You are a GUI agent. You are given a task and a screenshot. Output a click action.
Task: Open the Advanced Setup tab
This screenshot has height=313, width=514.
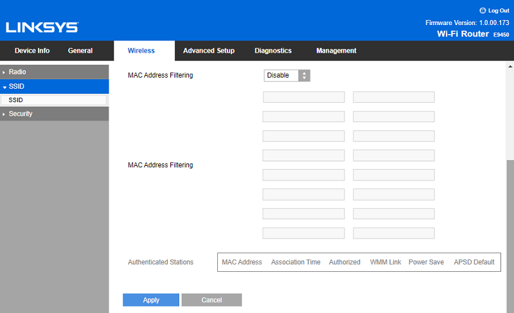(x=208, y=51)
